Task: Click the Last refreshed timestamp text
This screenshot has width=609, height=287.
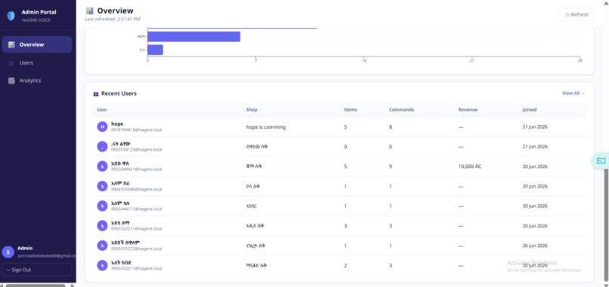Action: 113,19
